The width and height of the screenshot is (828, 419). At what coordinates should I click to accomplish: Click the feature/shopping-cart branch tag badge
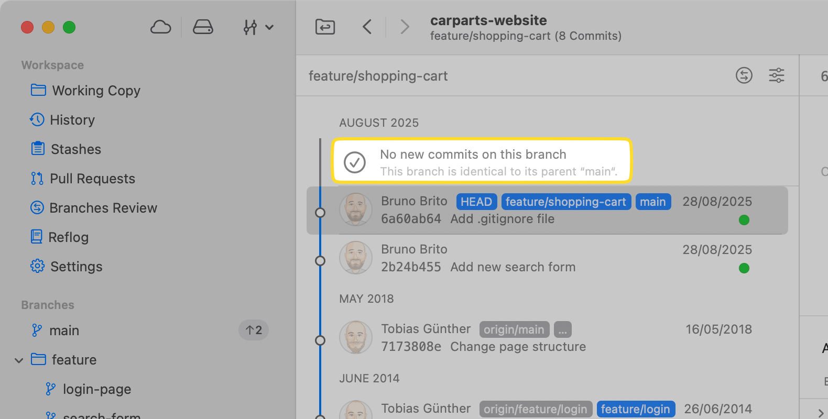click(x=565, y=202)
